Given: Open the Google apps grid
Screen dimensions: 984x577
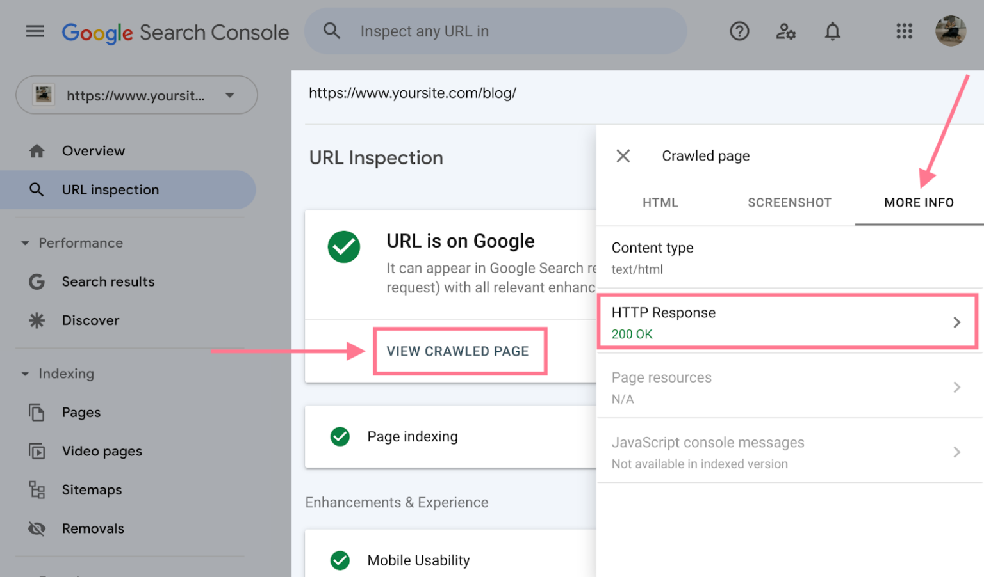Looking at the screenshot, I should click(x=904, y=31).
